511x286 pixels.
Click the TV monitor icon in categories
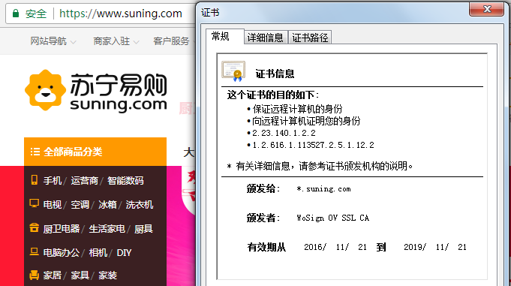click(34, 203)
